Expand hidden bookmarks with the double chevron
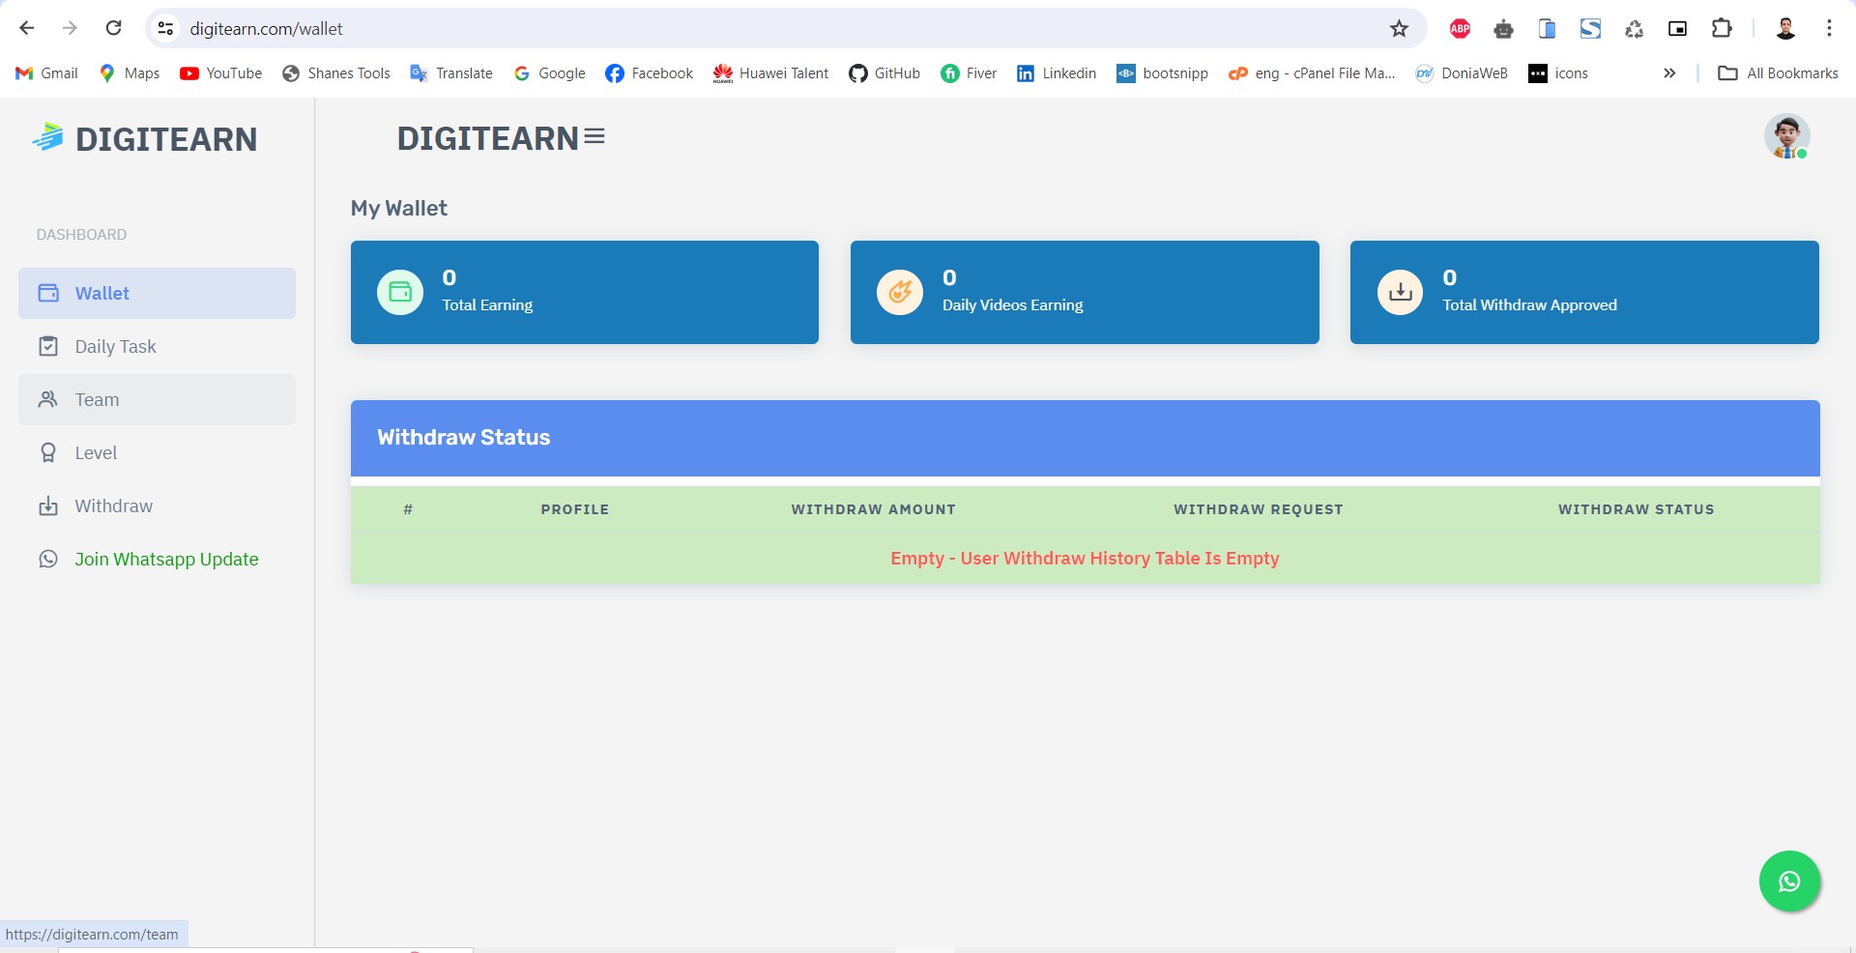This screenshot has height=953, width=1856. pos(1669,73)
